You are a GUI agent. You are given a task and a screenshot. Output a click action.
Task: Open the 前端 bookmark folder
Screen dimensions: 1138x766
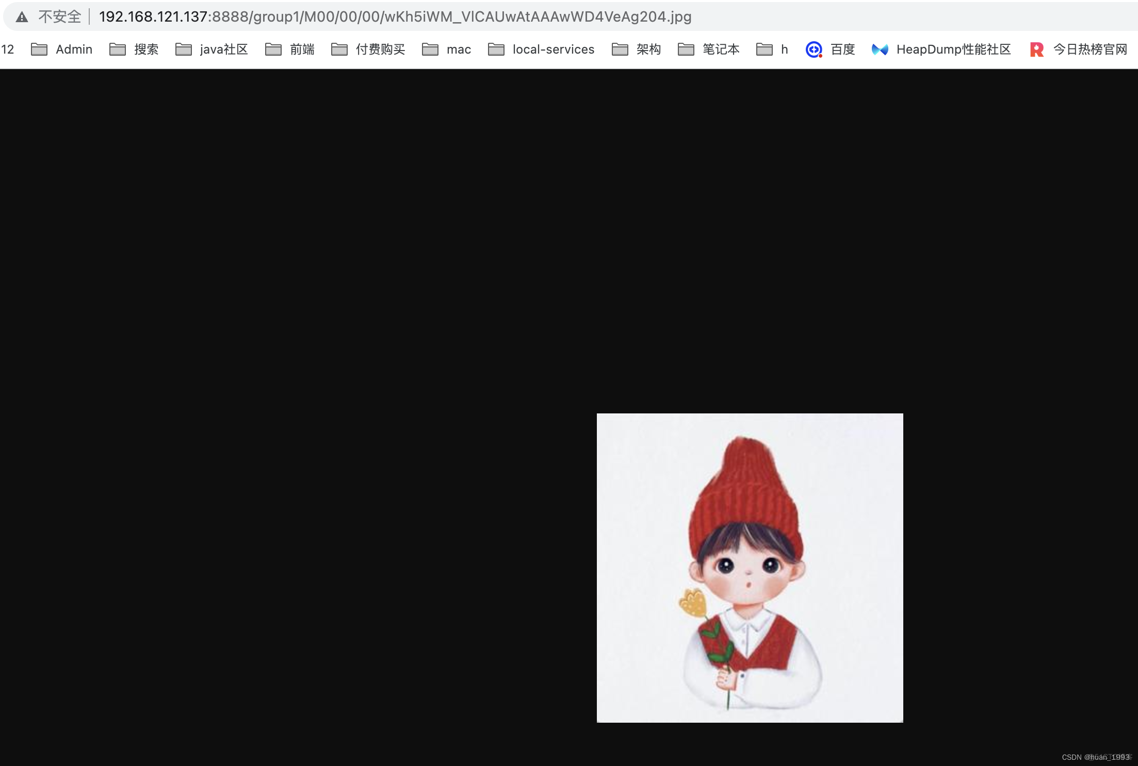(290, 49)
